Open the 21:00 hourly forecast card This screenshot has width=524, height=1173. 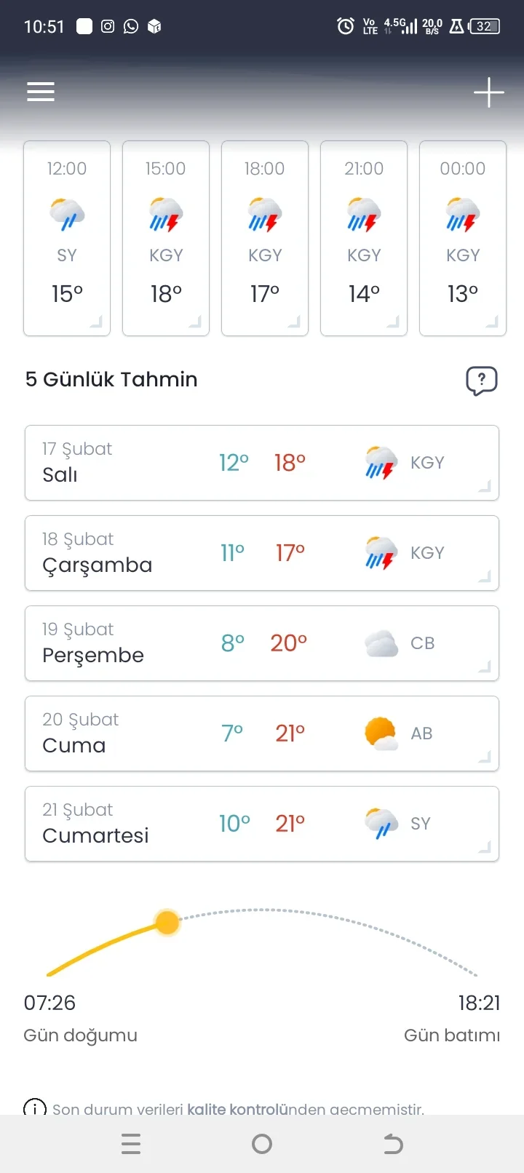pyautogui.click(x=364, y=238)
